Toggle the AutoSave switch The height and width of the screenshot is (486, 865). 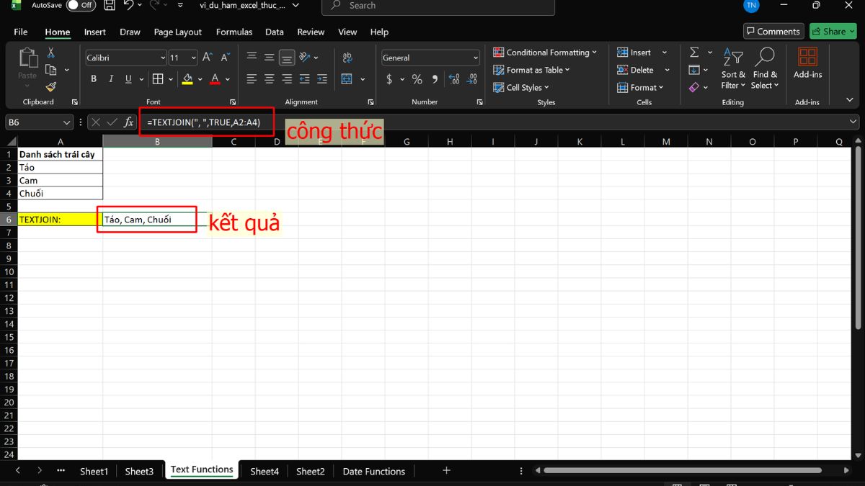pyautogui.click(x=81, y=6)
